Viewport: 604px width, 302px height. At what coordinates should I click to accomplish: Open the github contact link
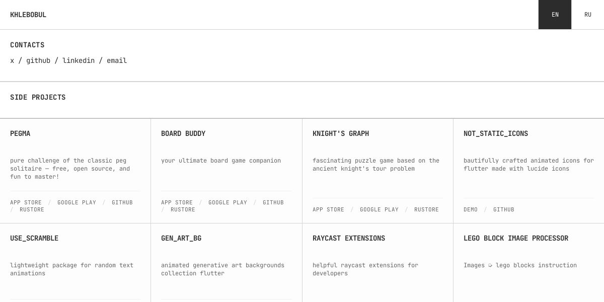coord(38,60)
